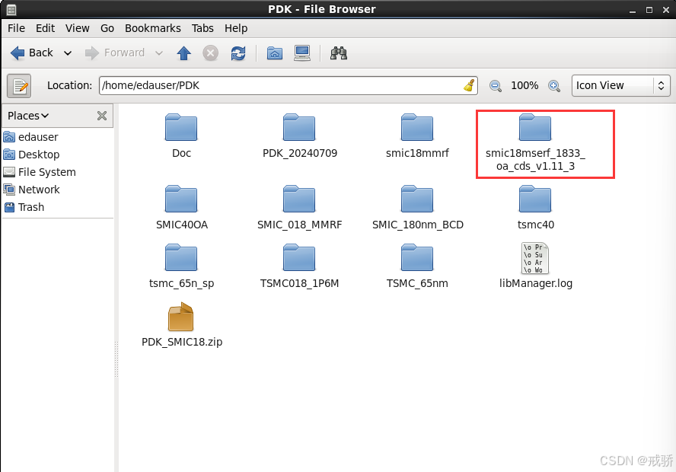Zoom in with the plus magnifier
The height and width of the screenshot is (472, 676).
point(554,86)
